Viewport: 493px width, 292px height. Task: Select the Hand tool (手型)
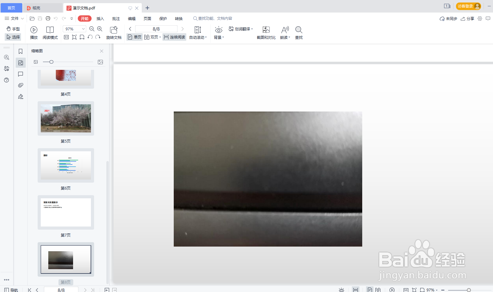point(13,29)
